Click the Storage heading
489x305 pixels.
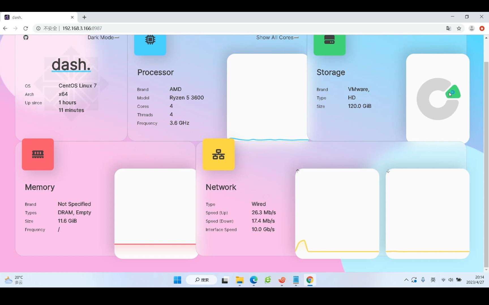(x=331, y=72)
